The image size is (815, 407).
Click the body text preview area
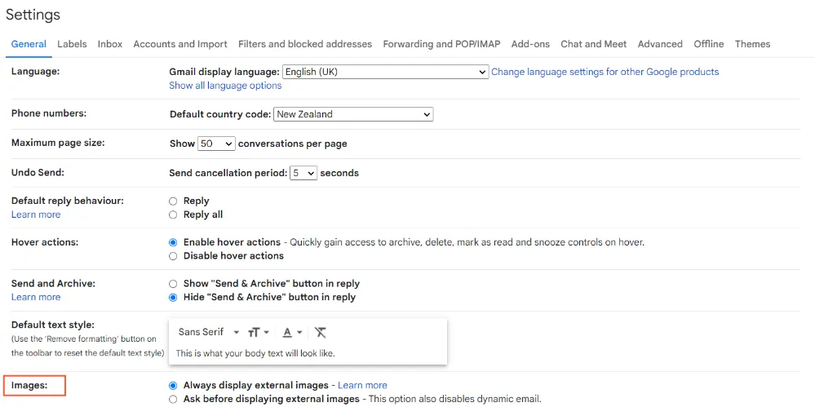(308, 353)
